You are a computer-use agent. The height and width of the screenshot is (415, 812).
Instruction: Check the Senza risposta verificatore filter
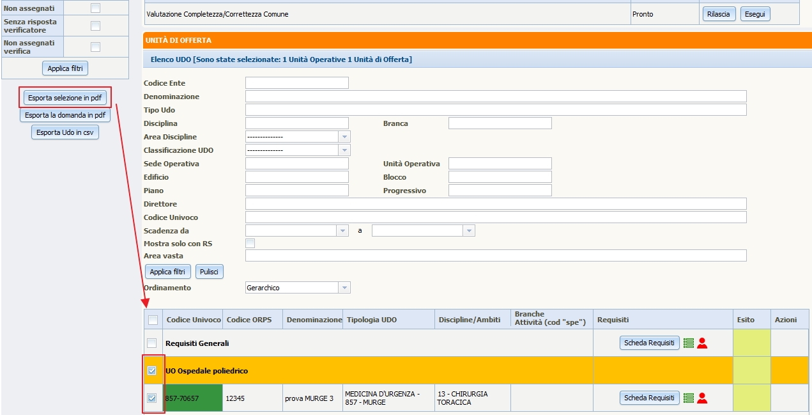pyautogui.click(x=95, y=26)
